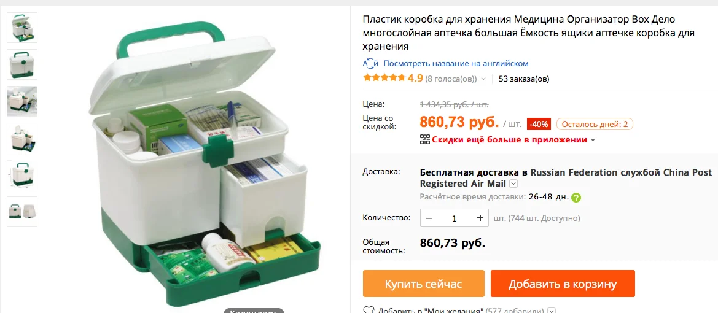Decrease quantity with the minus button
Image resolution: width=718 pixels, height=313 pixels.
tap(429, 218)
